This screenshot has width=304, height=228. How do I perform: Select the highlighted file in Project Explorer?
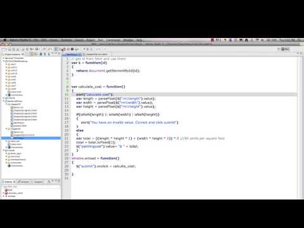pos(31,138)
